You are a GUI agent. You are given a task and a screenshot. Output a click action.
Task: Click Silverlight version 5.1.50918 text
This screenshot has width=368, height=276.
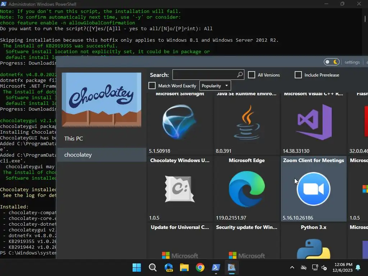(160, 151)
